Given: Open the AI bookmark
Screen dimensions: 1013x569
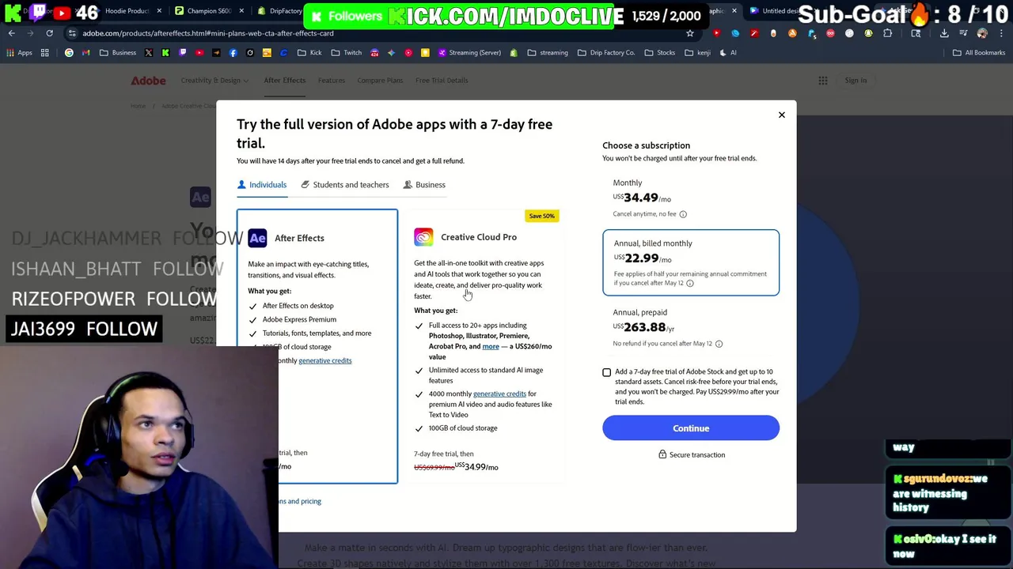Looking at the screenshot, I should coord(727,53).
